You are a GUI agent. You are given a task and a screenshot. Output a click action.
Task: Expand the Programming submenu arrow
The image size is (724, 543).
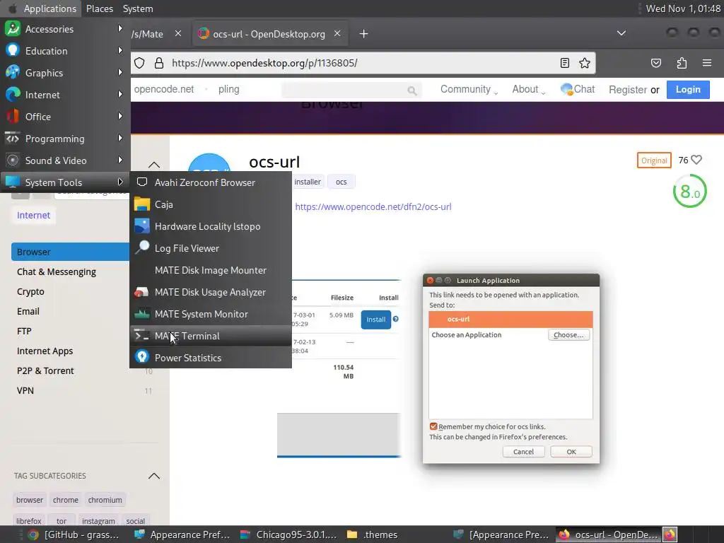point(120,138)
